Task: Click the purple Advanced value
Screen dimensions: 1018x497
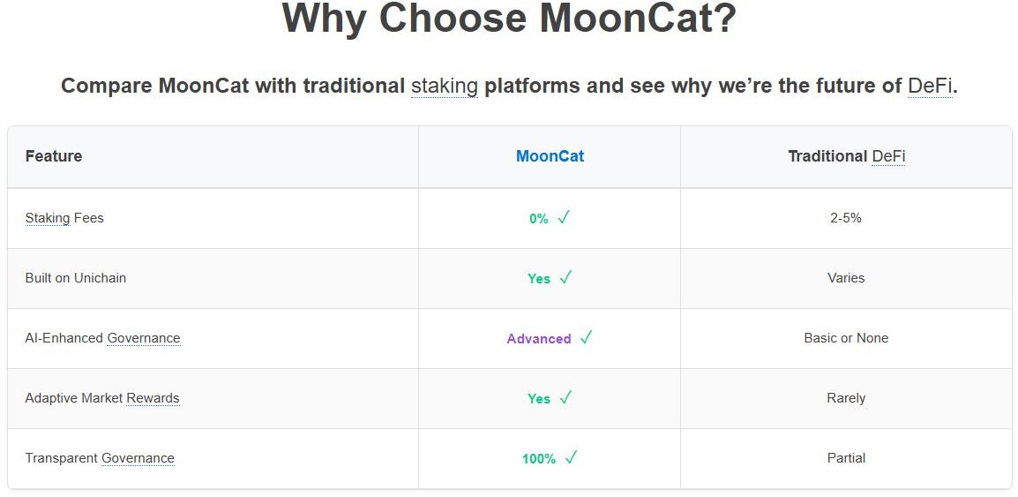Action: 539,338
